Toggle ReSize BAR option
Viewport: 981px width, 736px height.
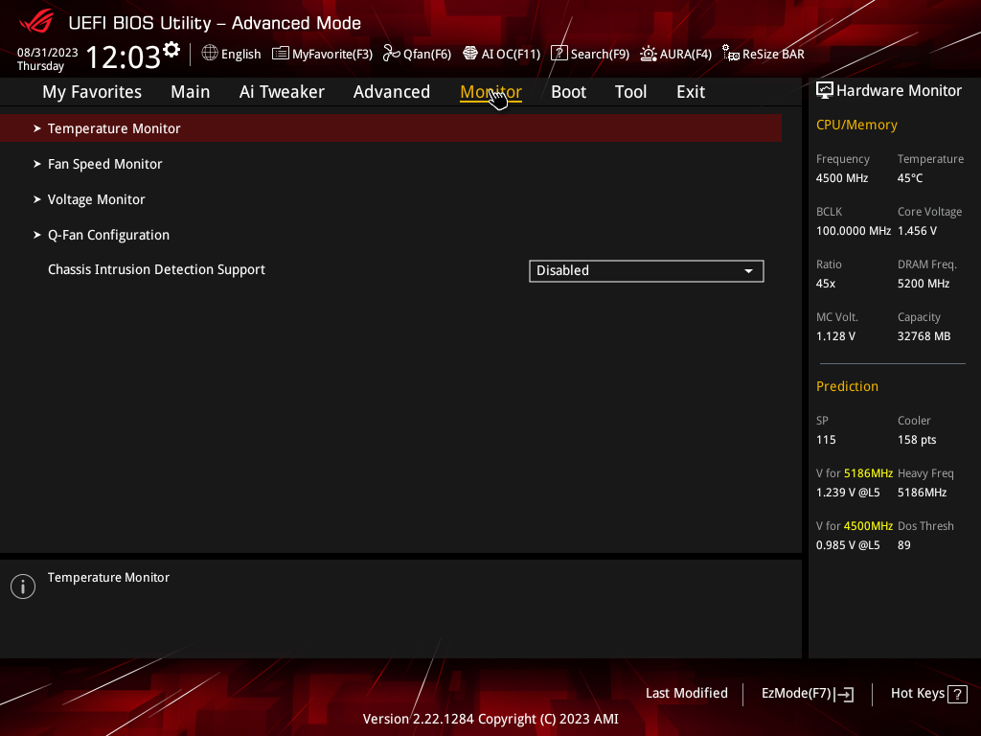(764, 54)
